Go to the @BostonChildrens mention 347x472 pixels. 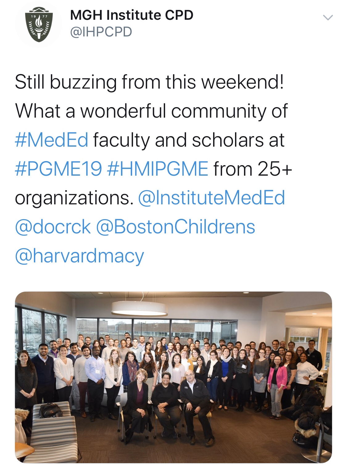pyautogui.click(x=176, y=227)
